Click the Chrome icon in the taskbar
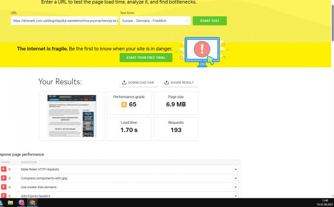This screenshot has width=334, height=207. 32,203
